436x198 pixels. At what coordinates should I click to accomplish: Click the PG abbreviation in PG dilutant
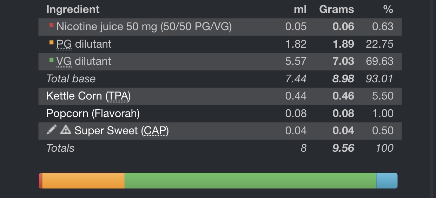point(64,44)
